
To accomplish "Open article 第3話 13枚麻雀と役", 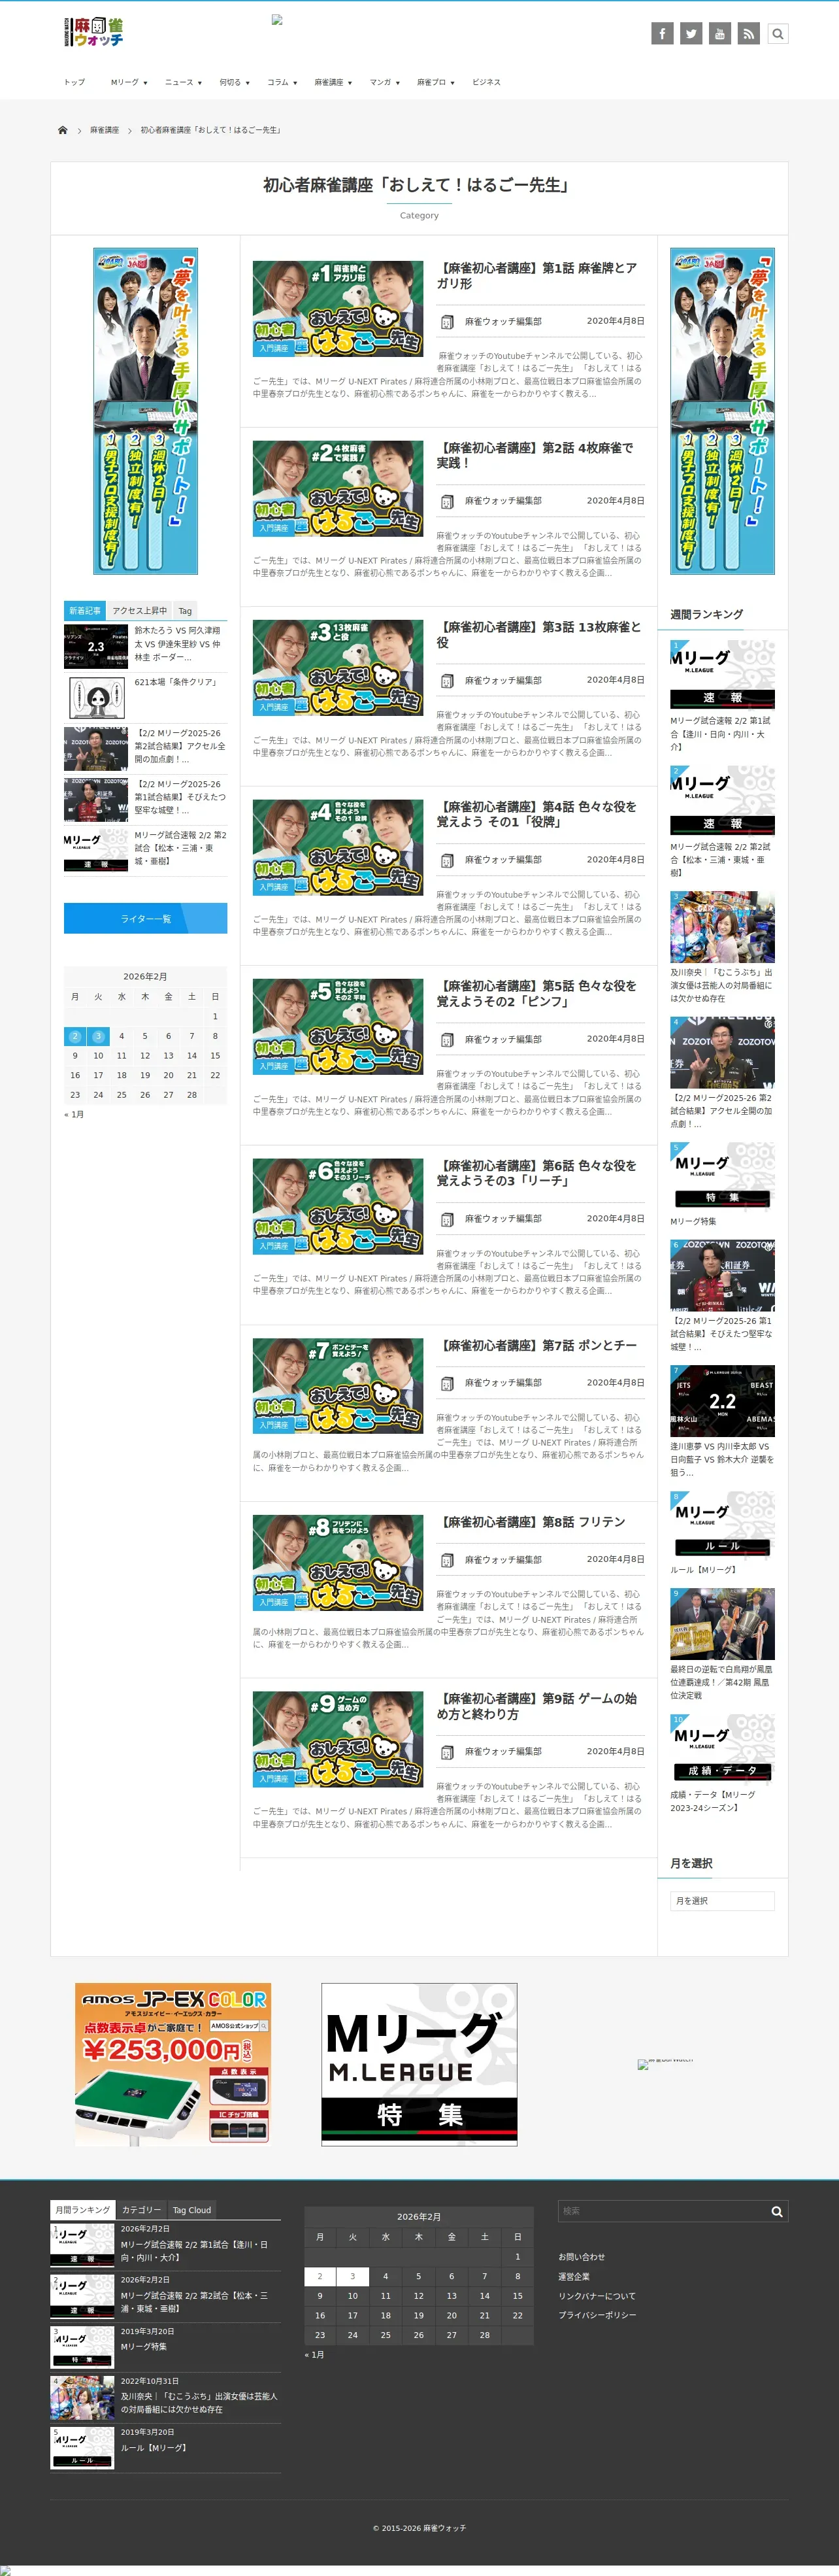I will click(x=539, y=634).
